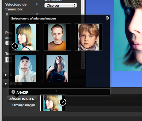Select the blonde woman thumbnail in popup
Viewport: 142px width, 121px height.
[26, 37]
